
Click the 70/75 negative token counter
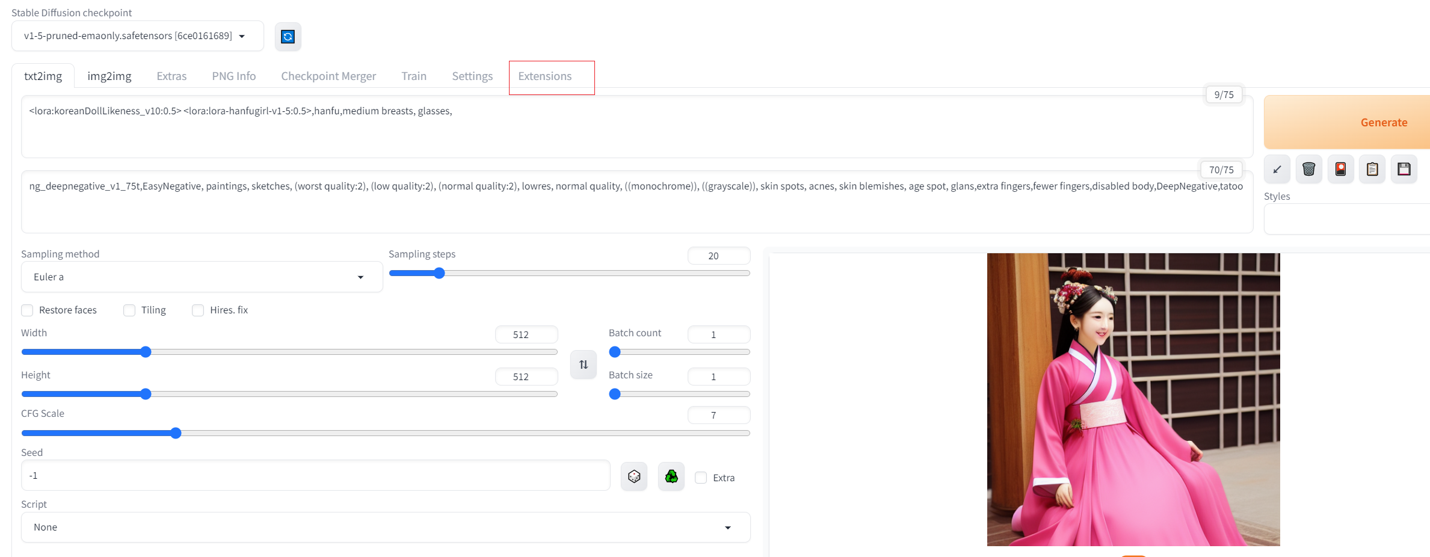click(1221, 170)
